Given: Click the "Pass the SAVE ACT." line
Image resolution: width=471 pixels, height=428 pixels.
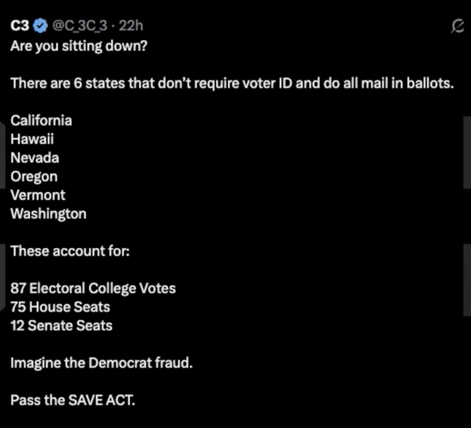Looking at the screenshot, I should [x=73, y=400].
